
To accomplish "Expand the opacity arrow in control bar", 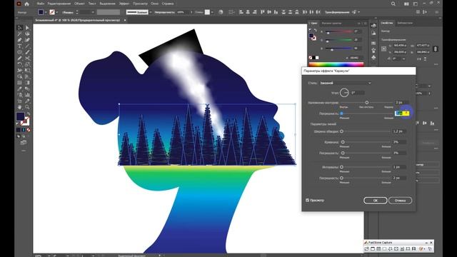I will 191,12.
